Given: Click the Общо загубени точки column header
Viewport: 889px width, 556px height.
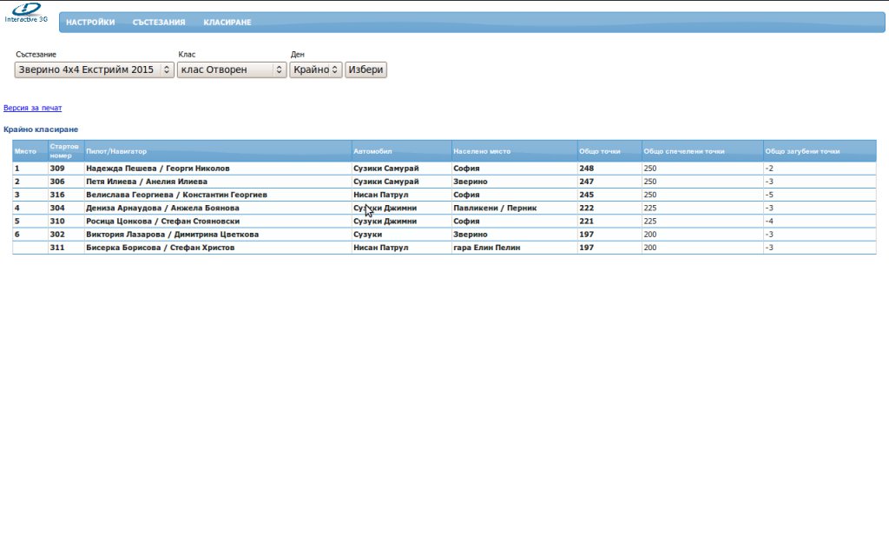Looking at the screenshot, I should [802, 151].
